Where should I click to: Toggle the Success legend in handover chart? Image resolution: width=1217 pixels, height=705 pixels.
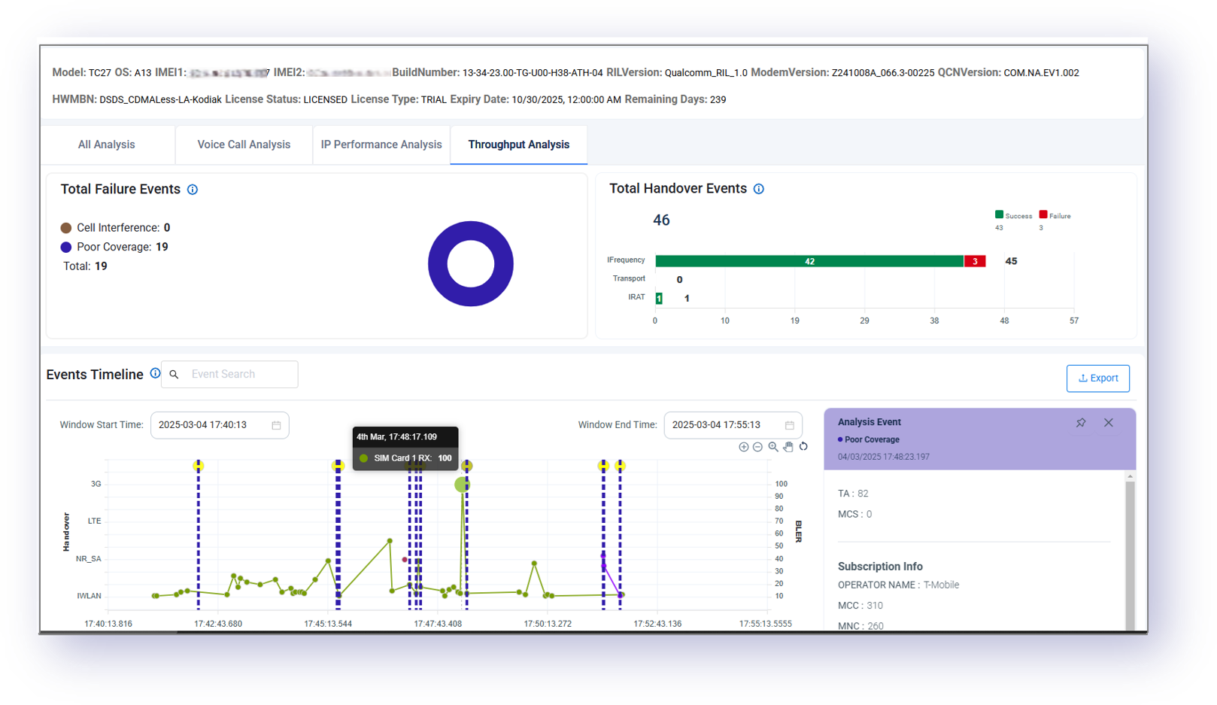coord(1012,216)
